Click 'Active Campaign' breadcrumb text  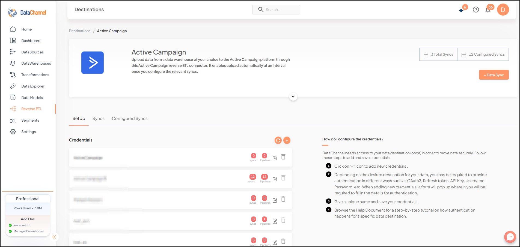click(x=112, y=31)
